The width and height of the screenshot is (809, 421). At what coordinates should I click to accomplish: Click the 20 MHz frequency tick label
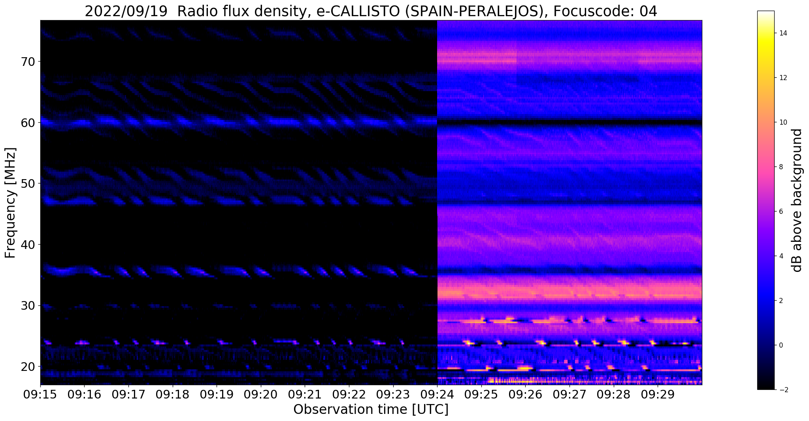[x=28, y=367]
